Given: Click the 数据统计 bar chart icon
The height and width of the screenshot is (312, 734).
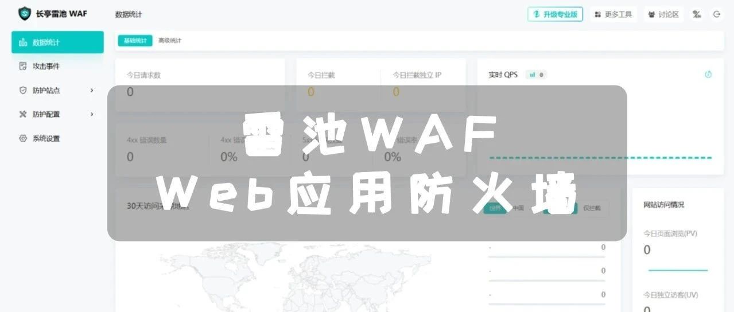Looking at the screenshot, I should 23,42.
